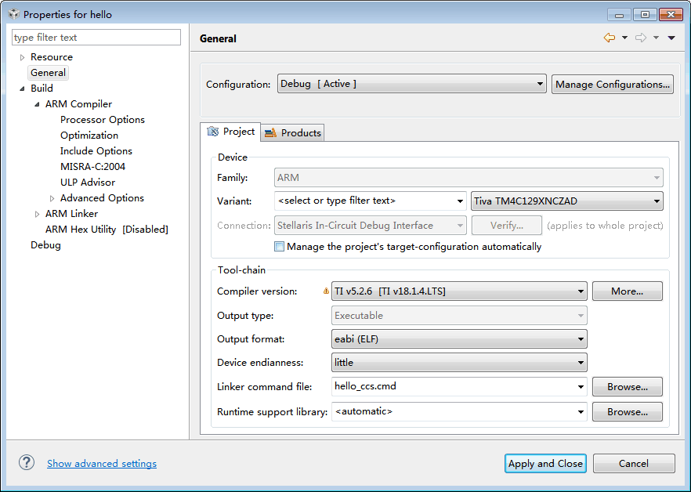Switch to the Products tab
The height and width of the screenshot is (492, 691).
[293, 132]
